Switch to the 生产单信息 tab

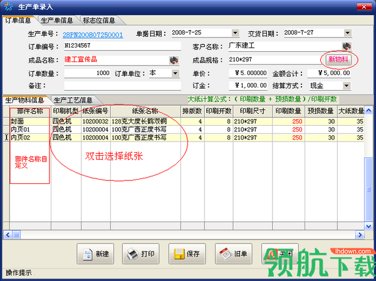(57, 21)
